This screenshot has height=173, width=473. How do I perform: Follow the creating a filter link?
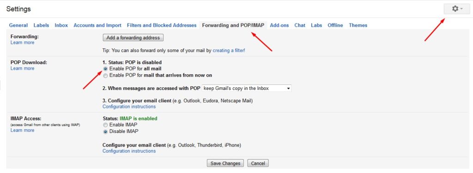(x=229, y=51)
